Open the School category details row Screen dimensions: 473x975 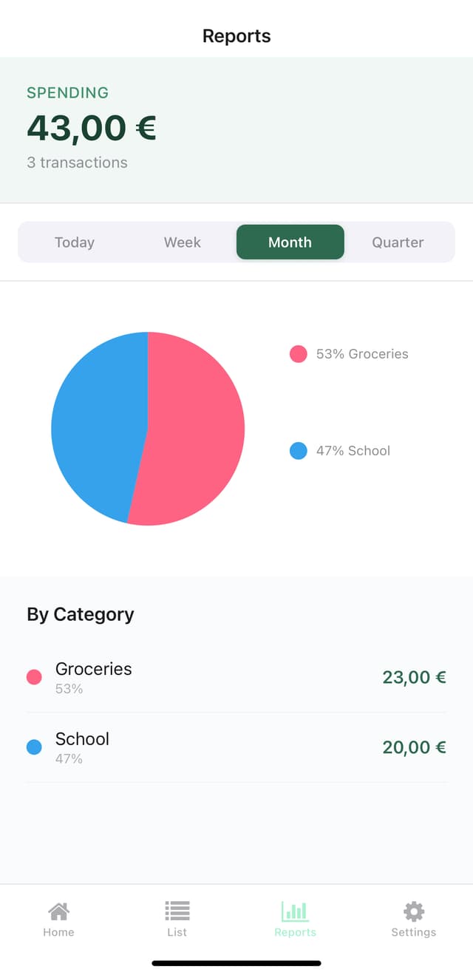point(236,747)
